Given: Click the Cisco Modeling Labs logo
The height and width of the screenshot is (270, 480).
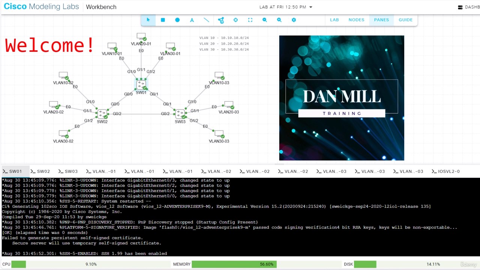Looking at the screenshot, I should pos(41,7).
